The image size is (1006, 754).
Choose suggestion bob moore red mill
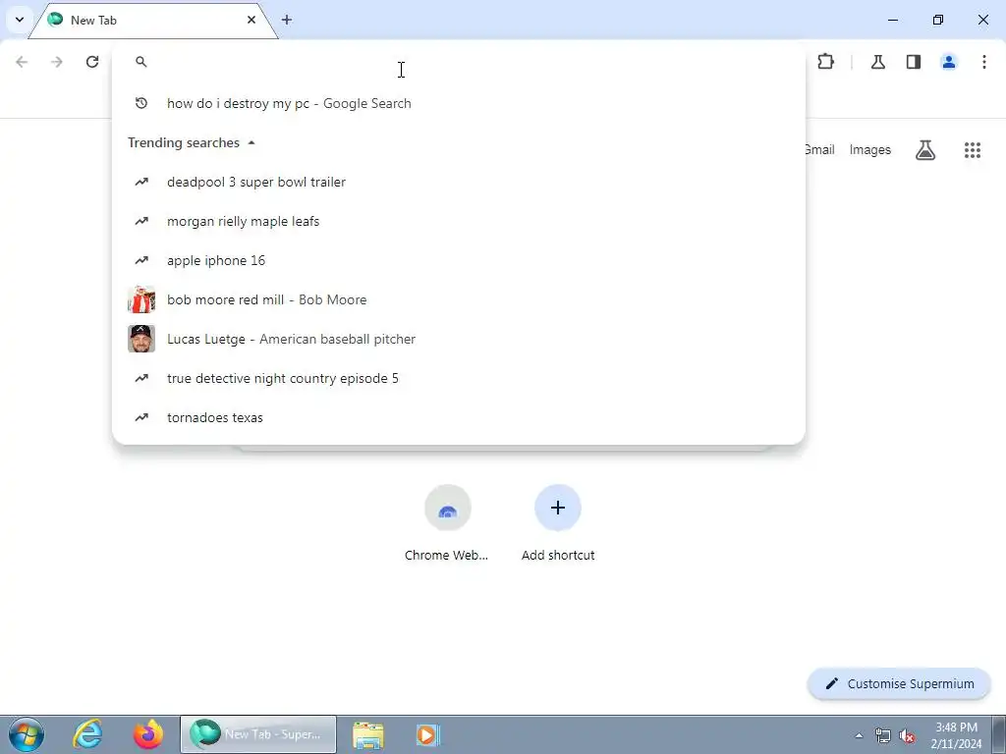pyautogui.click(x=458, y=299)
